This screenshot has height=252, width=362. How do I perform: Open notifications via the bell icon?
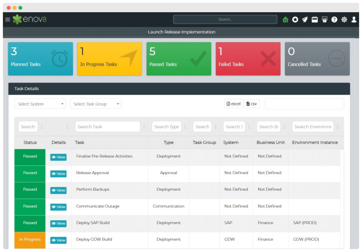tap(305, 19)
